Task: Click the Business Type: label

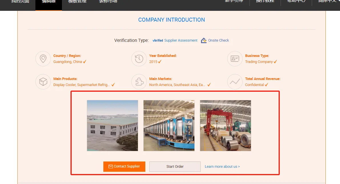Action: pyautogui.click(x=257, y=56)
